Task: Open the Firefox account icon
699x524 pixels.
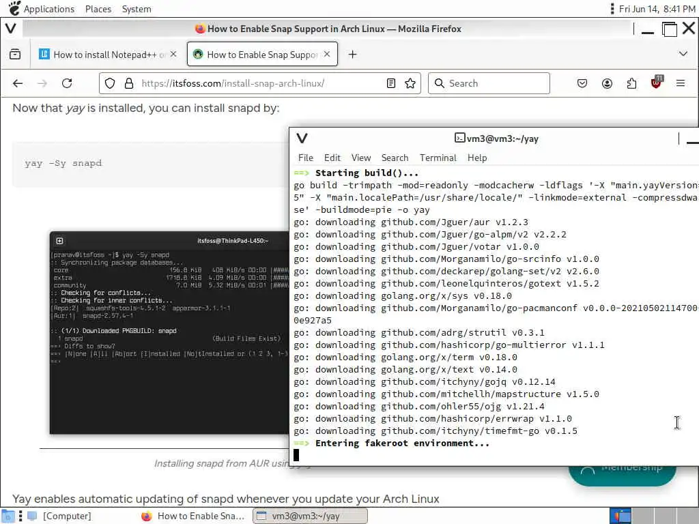Action: [607, 83]
